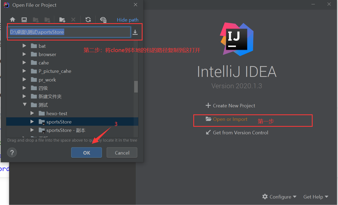Expand the pr_work folder
The image size is (338, 205).
[24, 80]
